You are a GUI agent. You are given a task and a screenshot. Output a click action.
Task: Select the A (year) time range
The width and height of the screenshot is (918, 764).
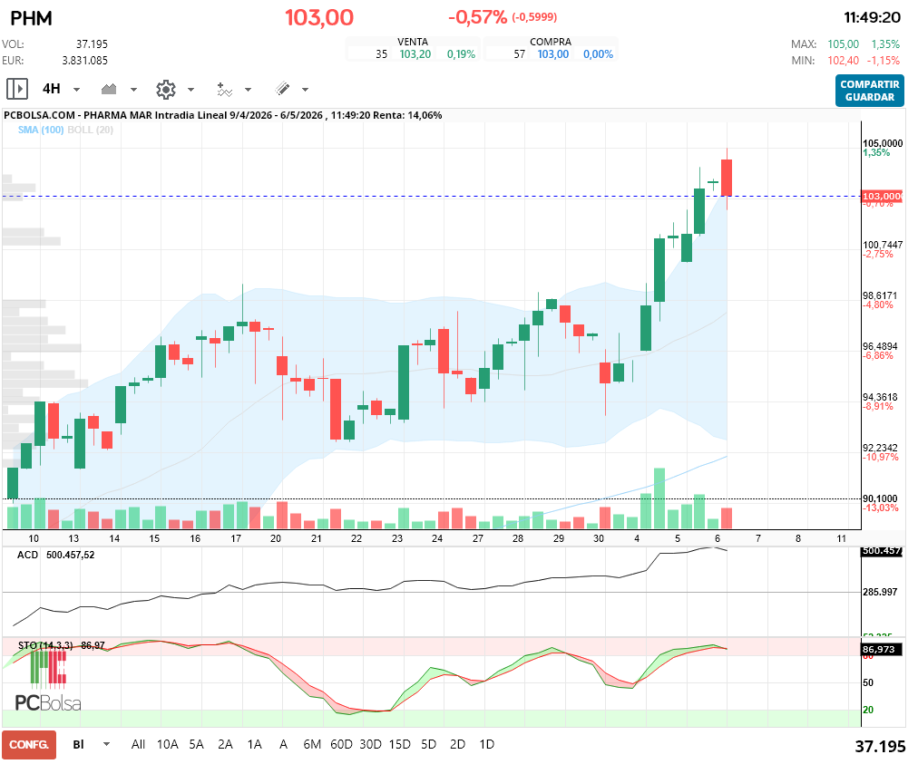click(x=283, y=744)
